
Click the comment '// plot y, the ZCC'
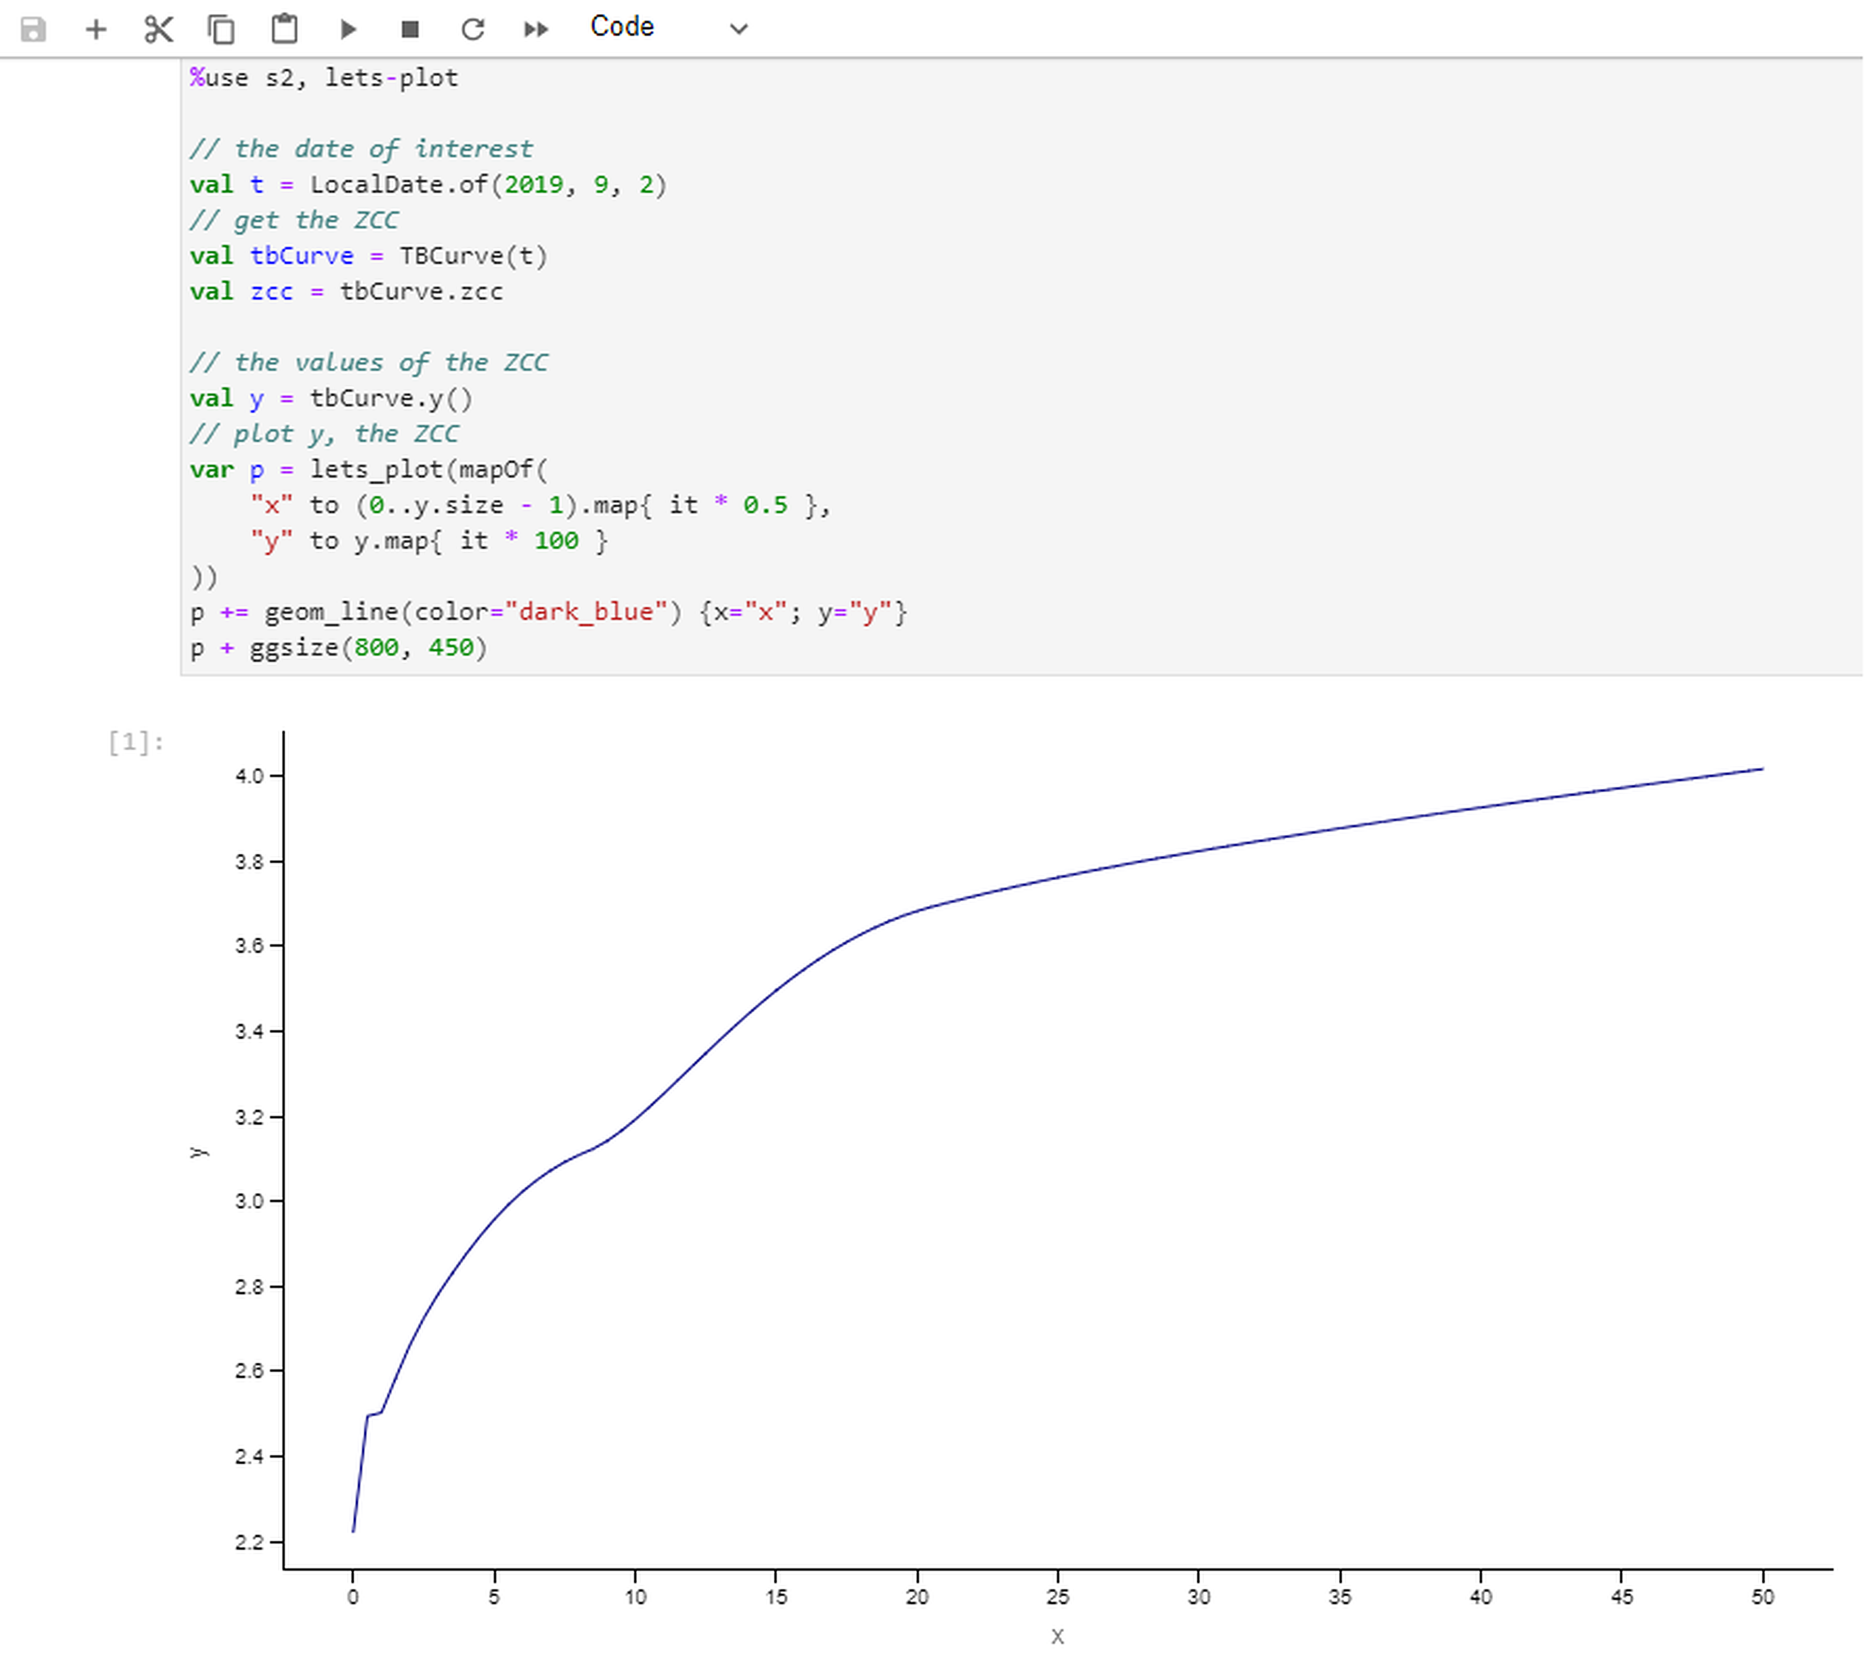pos(323,434)
